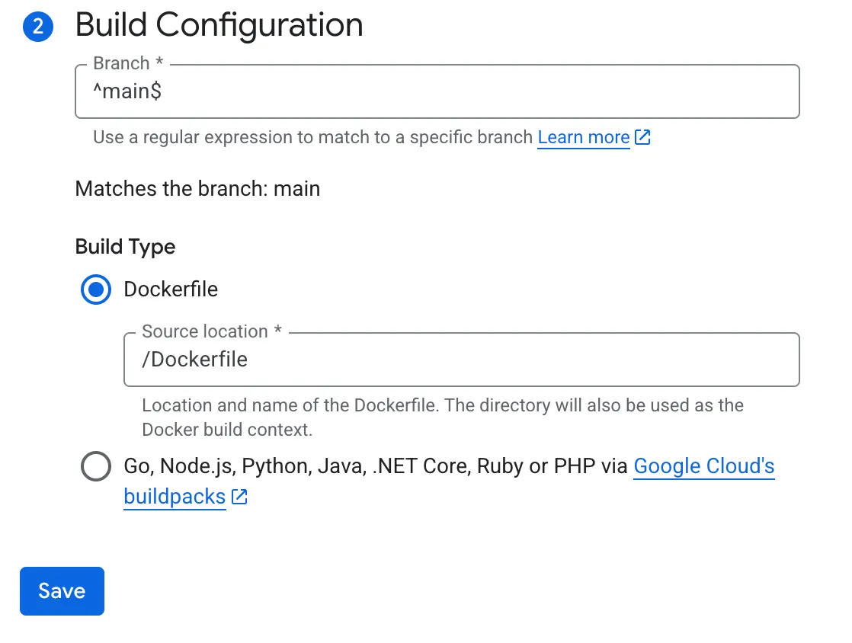The height and width of the screenshot is (643, 852).
Task: Select the buildpacks build type option
Action: (95, 466)
